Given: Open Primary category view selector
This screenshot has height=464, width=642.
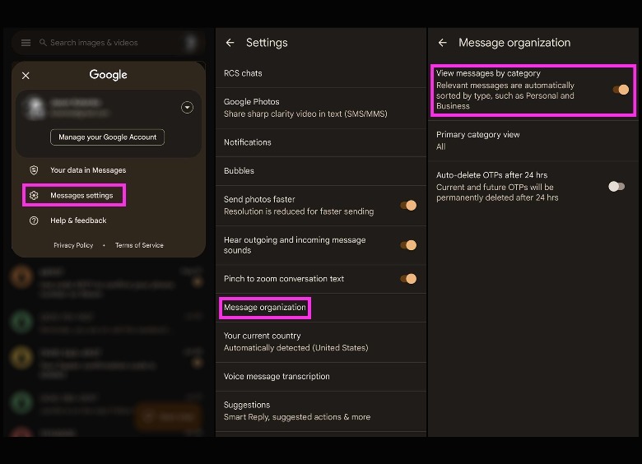Looking at the screenshot, I should (x=533, y=141).
